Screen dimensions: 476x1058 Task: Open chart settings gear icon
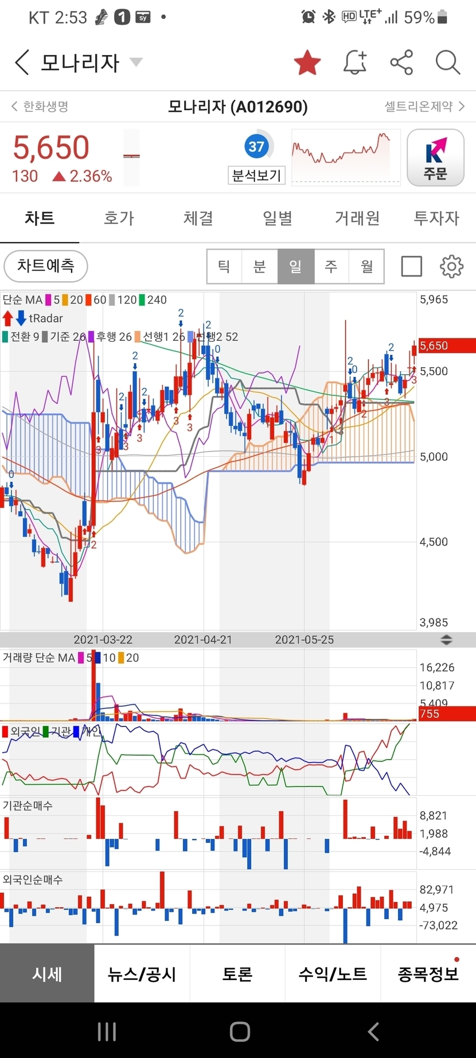[451, 266]
